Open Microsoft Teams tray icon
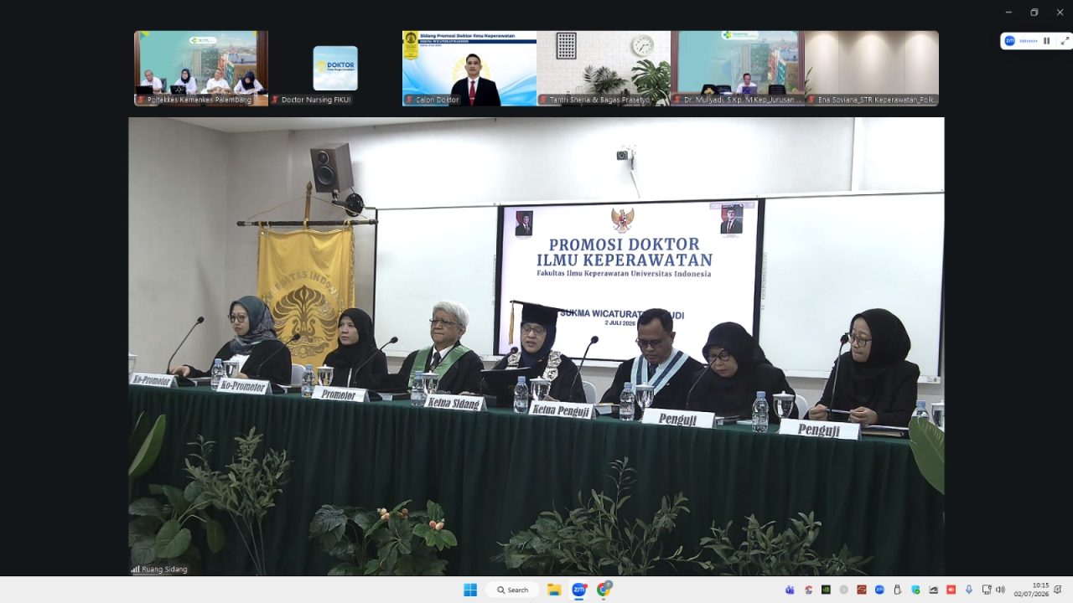Screen dimensions: 1073x603 (790, 590)
